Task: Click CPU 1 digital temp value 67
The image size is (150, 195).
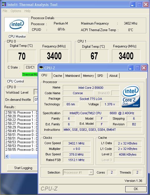Action: pyautogui.click(x=94, y=56)
